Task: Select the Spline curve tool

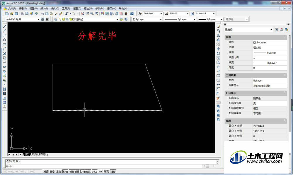Action: 4,62
